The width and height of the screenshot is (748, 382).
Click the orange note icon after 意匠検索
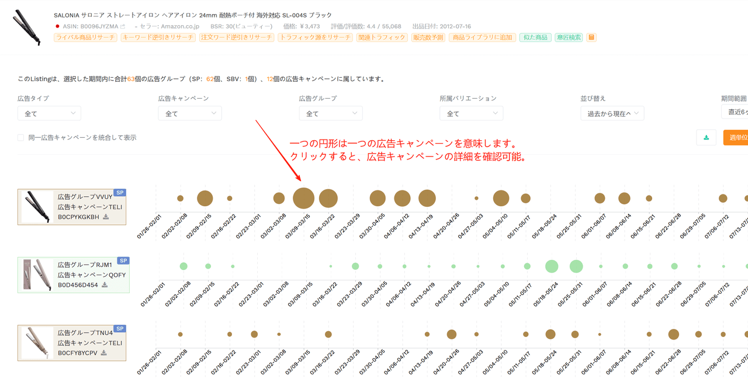pyautogui.click(x=591, y=37)
